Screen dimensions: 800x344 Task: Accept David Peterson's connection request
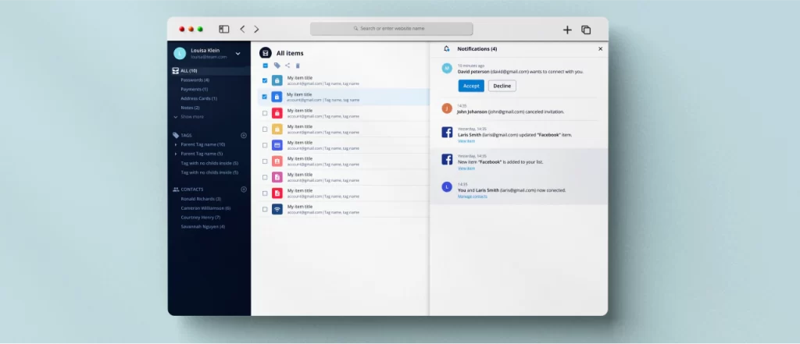pyautogui.click(x=471, y=86)
